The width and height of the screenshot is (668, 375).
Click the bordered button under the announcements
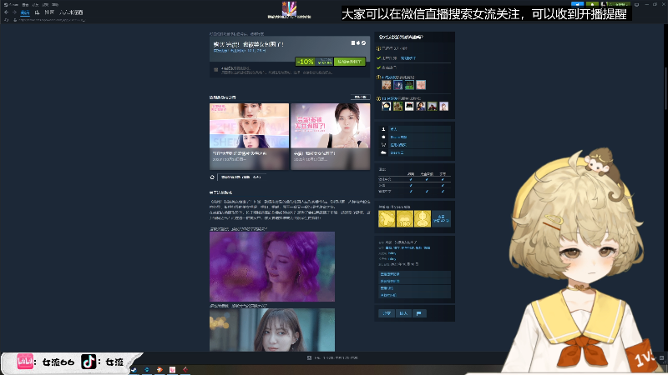coord(241,177)
